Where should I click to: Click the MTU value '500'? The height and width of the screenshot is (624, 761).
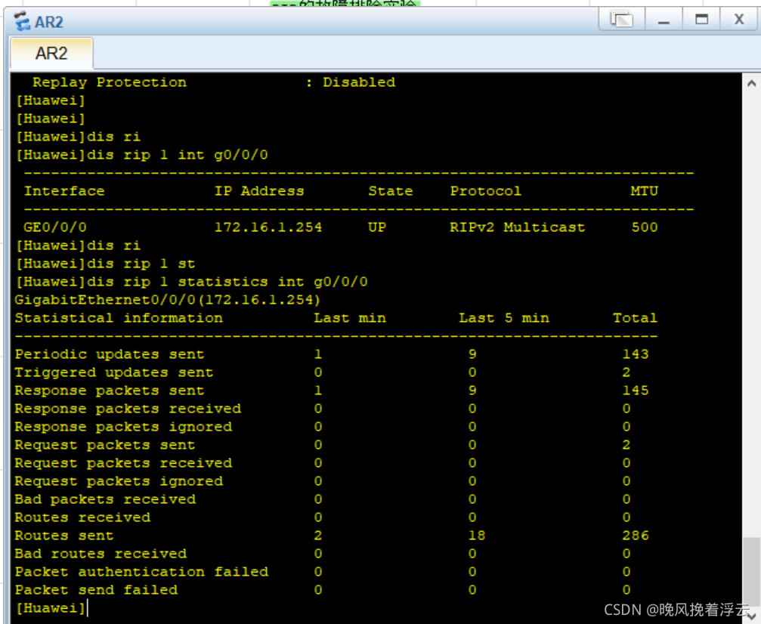[645, 227]
